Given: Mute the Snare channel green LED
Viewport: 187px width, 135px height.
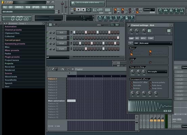Looking at the screenshot, I should tap(47, 49).
